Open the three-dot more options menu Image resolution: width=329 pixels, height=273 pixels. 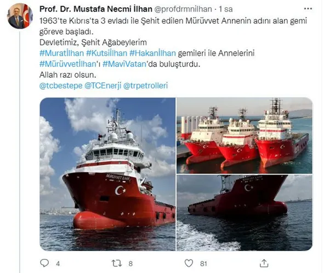pos(308,9)
